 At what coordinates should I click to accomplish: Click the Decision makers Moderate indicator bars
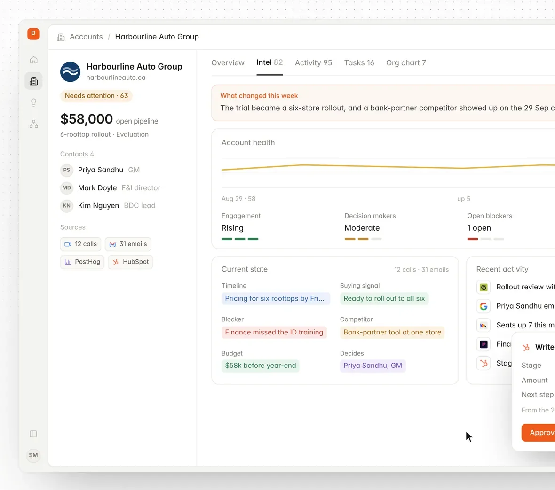[363, 239]
